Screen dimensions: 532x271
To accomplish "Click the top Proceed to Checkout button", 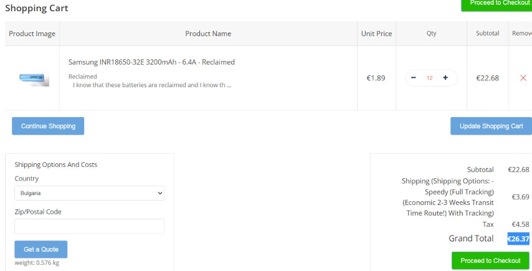I will (x=496, y=4).
